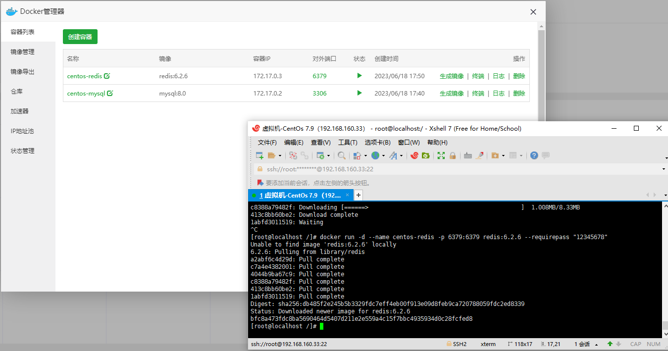The width and height of the screenshot is (668, 351).
Task: Select IP地址池 in Docker sidebar
Action: point(28,131)
